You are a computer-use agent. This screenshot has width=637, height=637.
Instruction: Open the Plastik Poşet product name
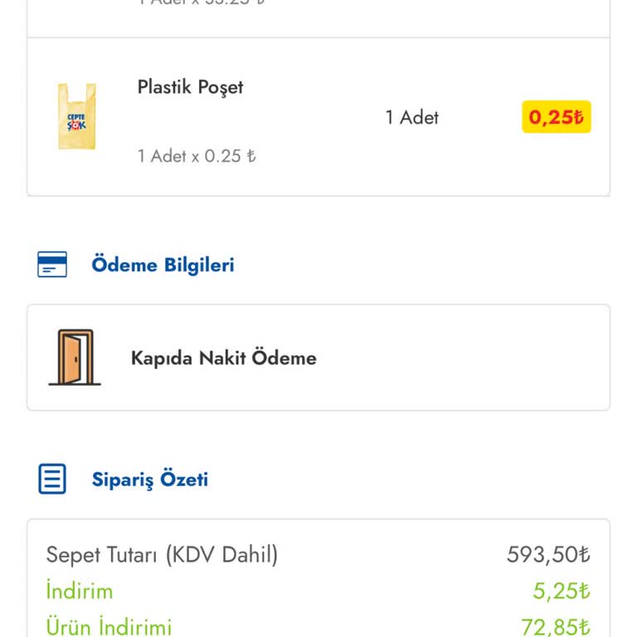click(x=190, y=87)
